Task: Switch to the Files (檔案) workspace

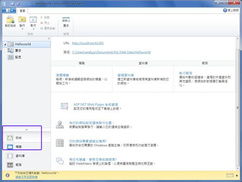Action: [x=27, y=147]
